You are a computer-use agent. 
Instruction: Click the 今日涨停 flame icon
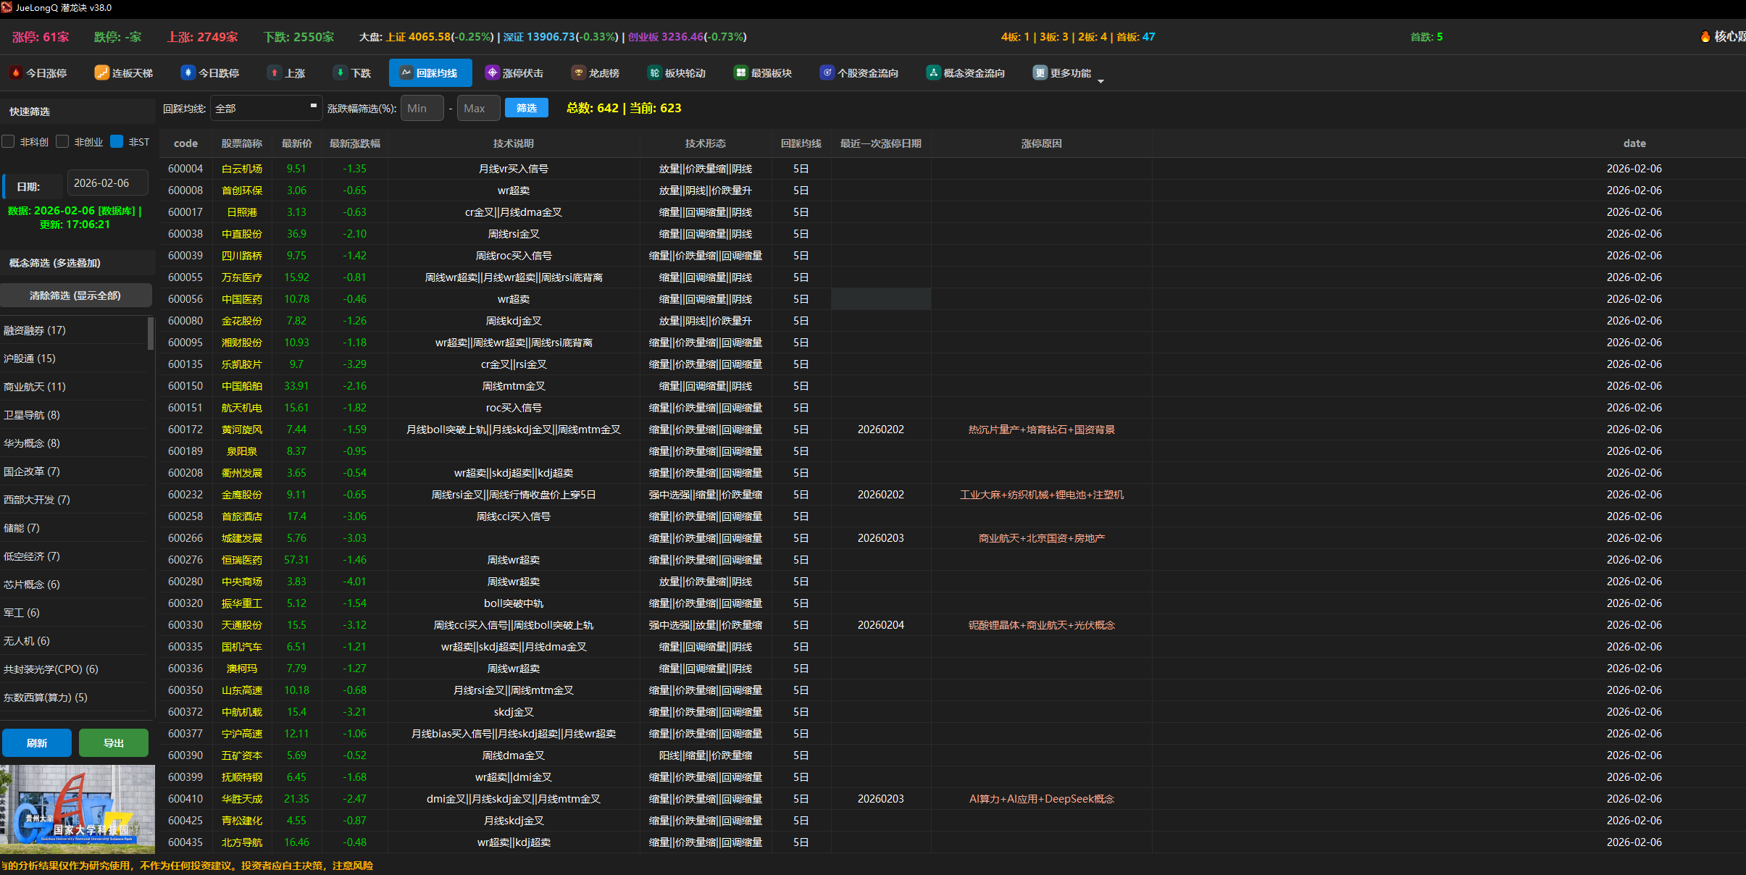tap(16, 73)
